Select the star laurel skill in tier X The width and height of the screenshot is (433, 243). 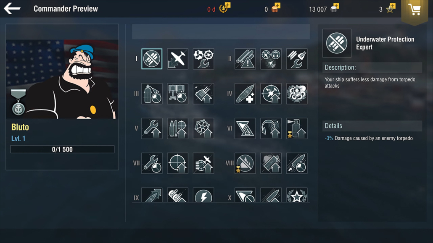(x=297, y=195)
